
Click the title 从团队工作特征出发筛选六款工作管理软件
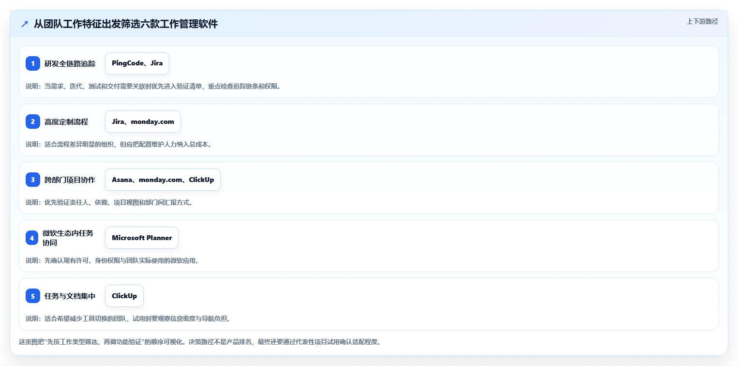[126, 24]
